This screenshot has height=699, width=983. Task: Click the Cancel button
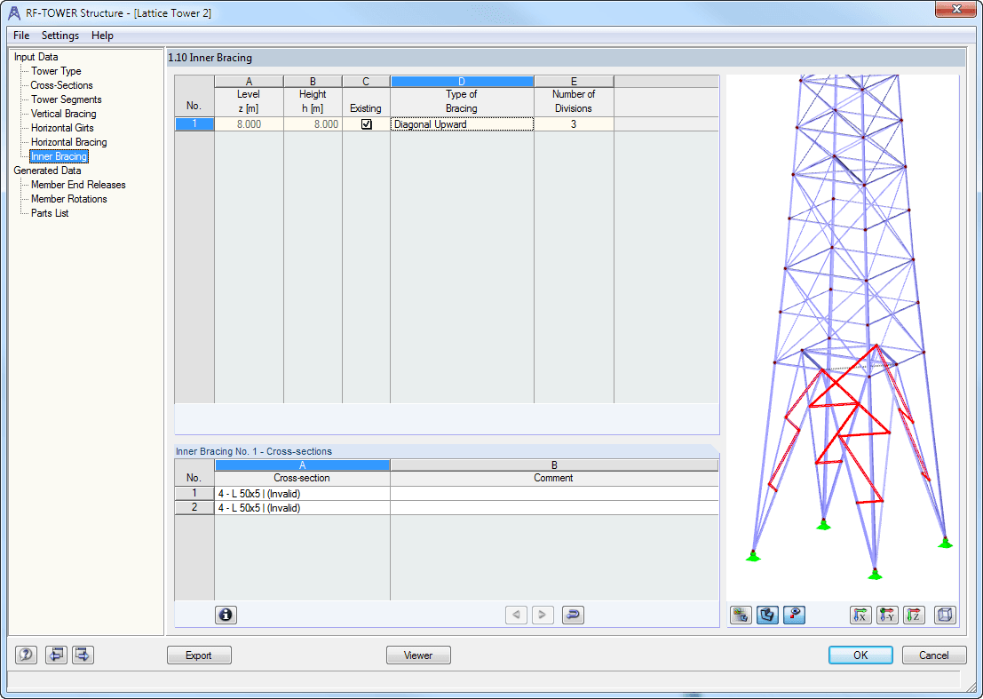click(x=933, y=655)
